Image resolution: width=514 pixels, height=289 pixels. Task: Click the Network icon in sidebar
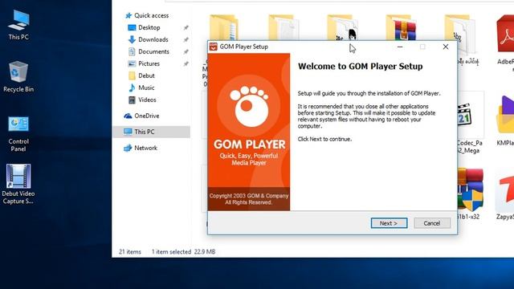(128, 148)
